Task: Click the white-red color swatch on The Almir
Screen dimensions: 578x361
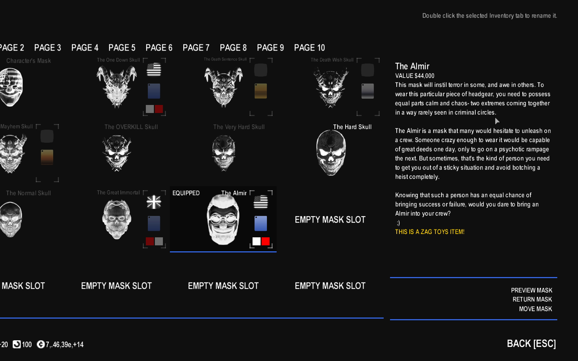Action: point(261,241)
